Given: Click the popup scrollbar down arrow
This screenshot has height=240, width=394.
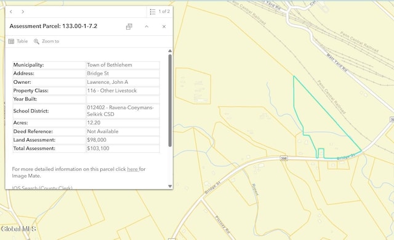Looking at the screenshot, I should click(170, 186).
